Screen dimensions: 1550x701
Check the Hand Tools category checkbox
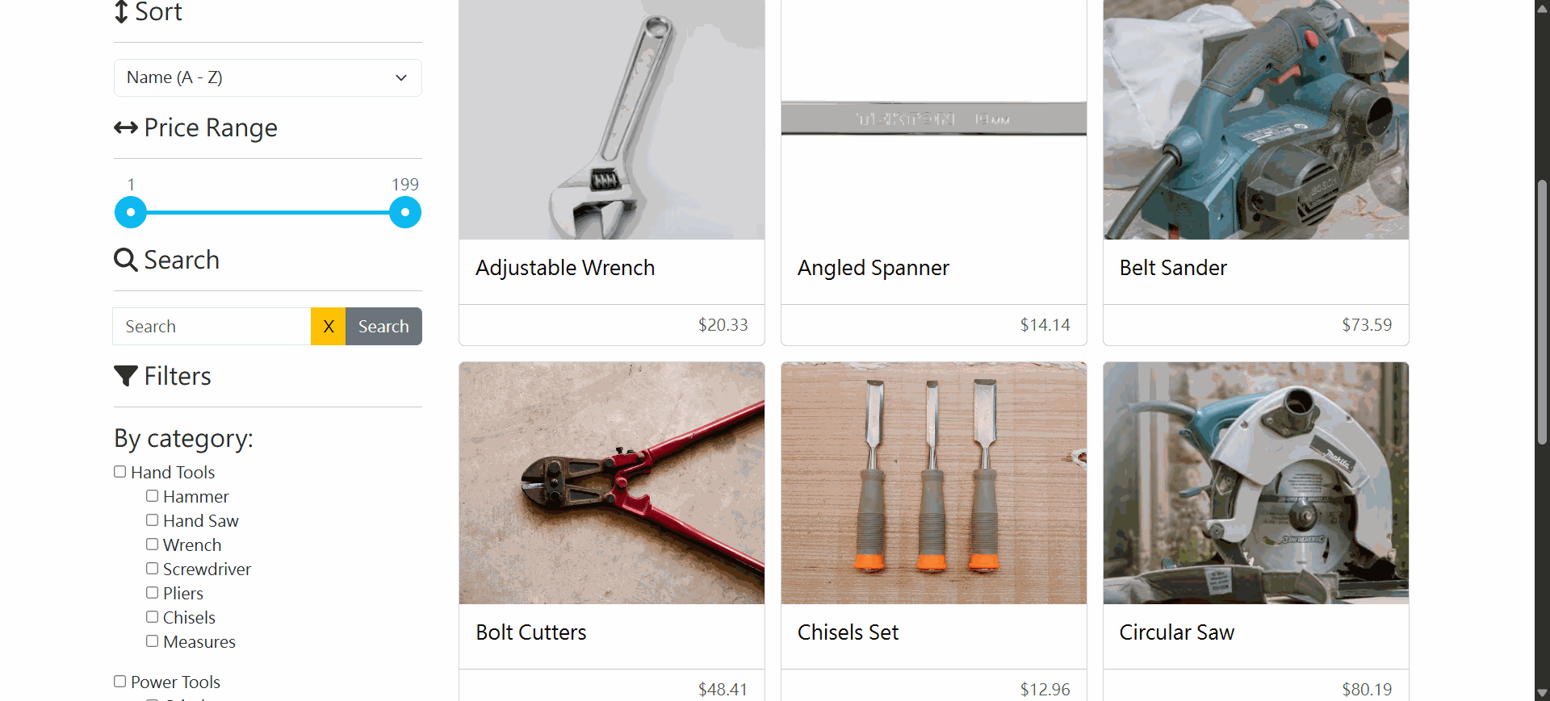[119, 472]
